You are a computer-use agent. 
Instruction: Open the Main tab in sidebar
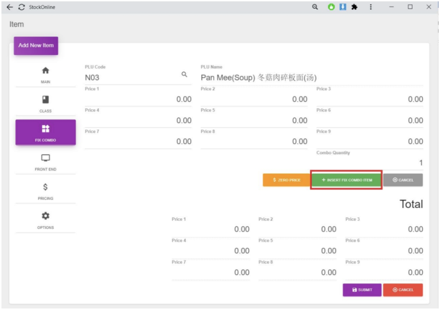[46, 75]
